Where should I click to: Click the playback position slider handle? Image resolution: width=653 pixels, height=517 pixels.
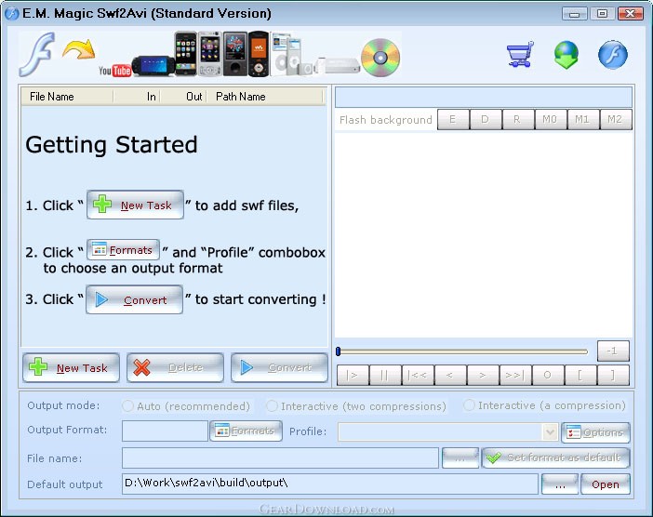tap(339, 351)
